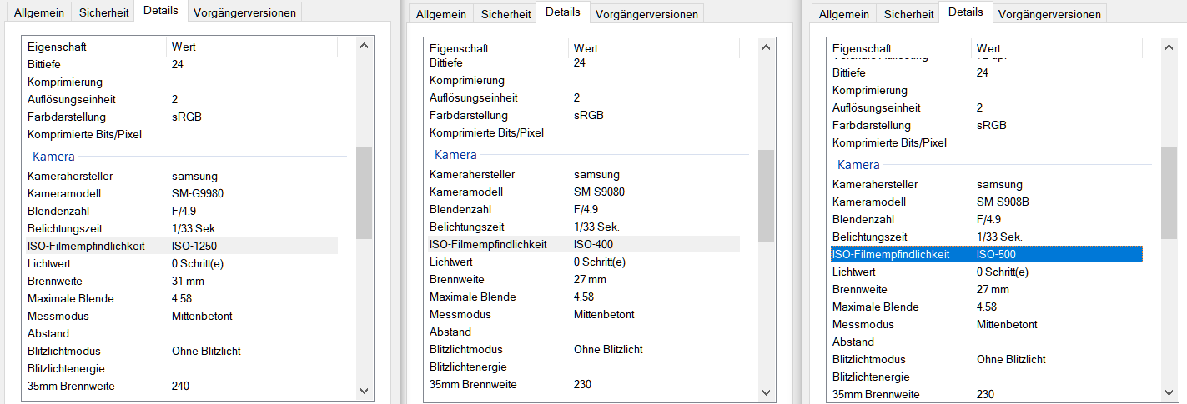Select Kameramodell value SM-S908B
The image size is (1187, 404).
click(1003, 202)
